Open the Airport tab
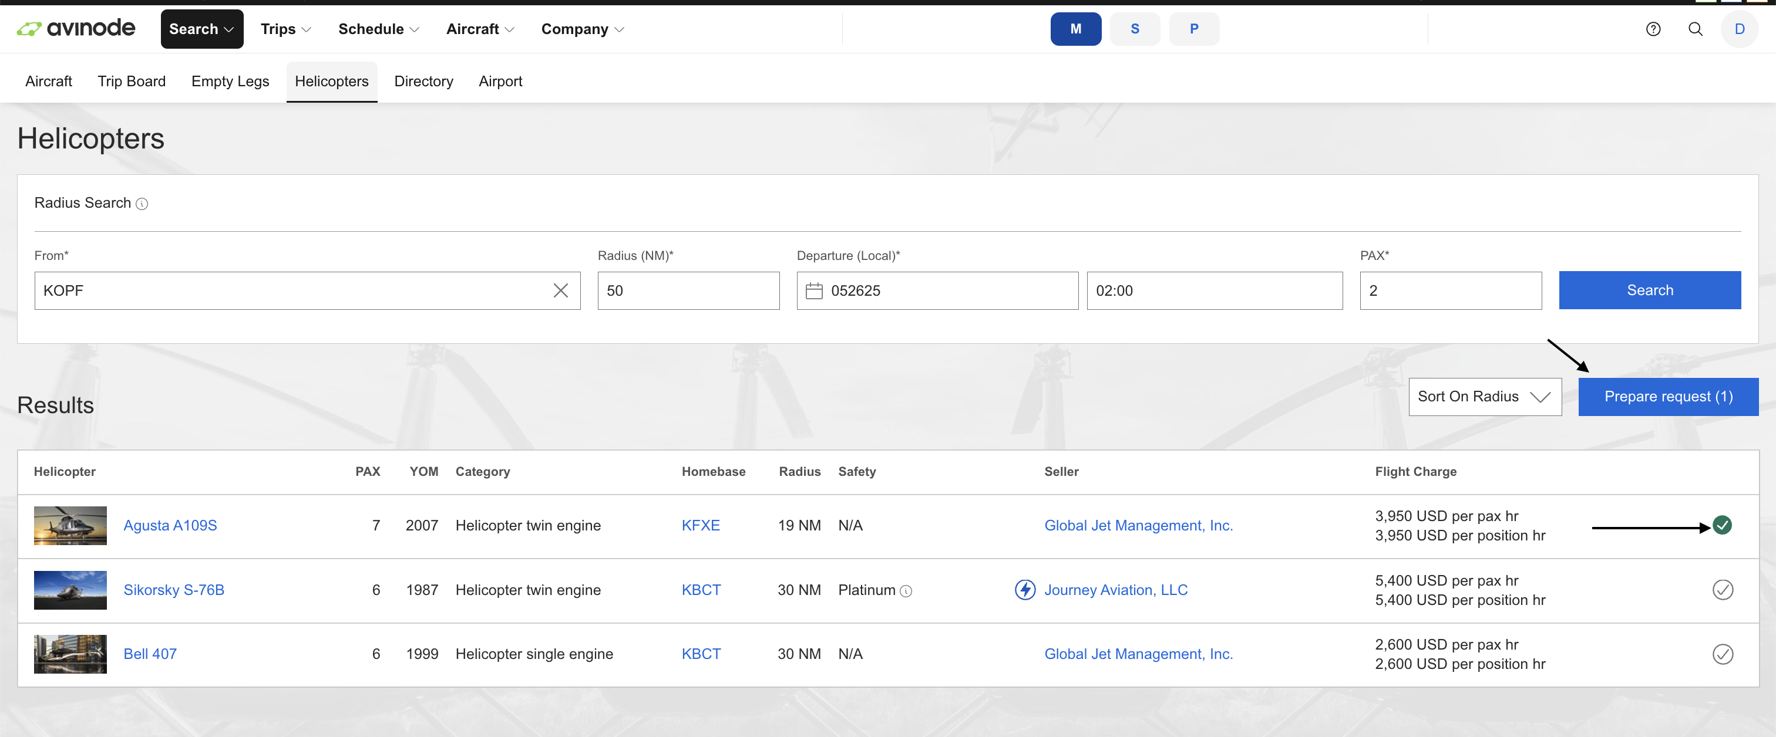This screenshot has height=737, width=1776. [x=500, y=82]
